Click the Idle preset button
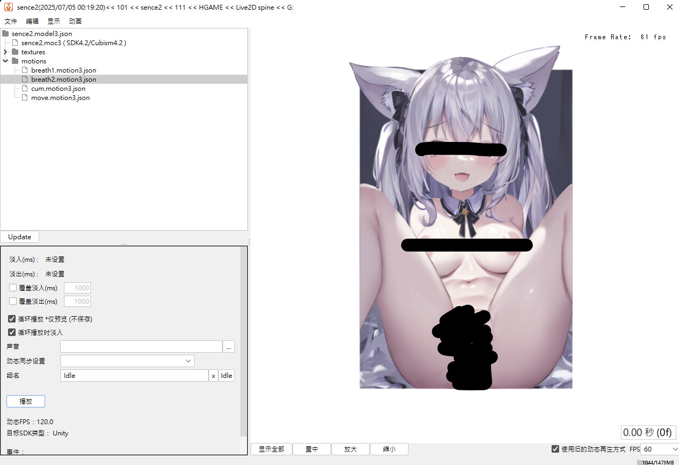This screenshot has height=465, width=679. (227, 375)
